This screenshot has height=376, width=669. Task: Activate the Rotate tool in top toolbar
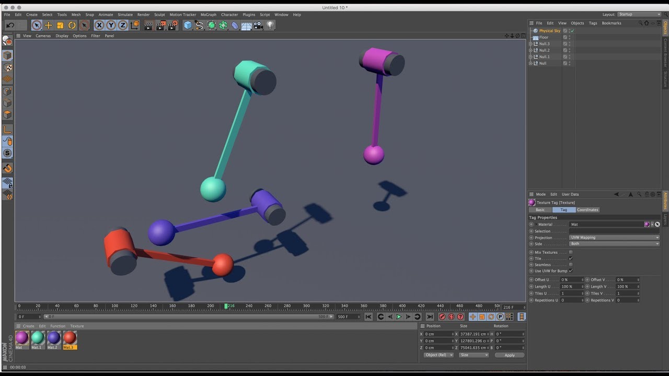click(x=72, y=25)
